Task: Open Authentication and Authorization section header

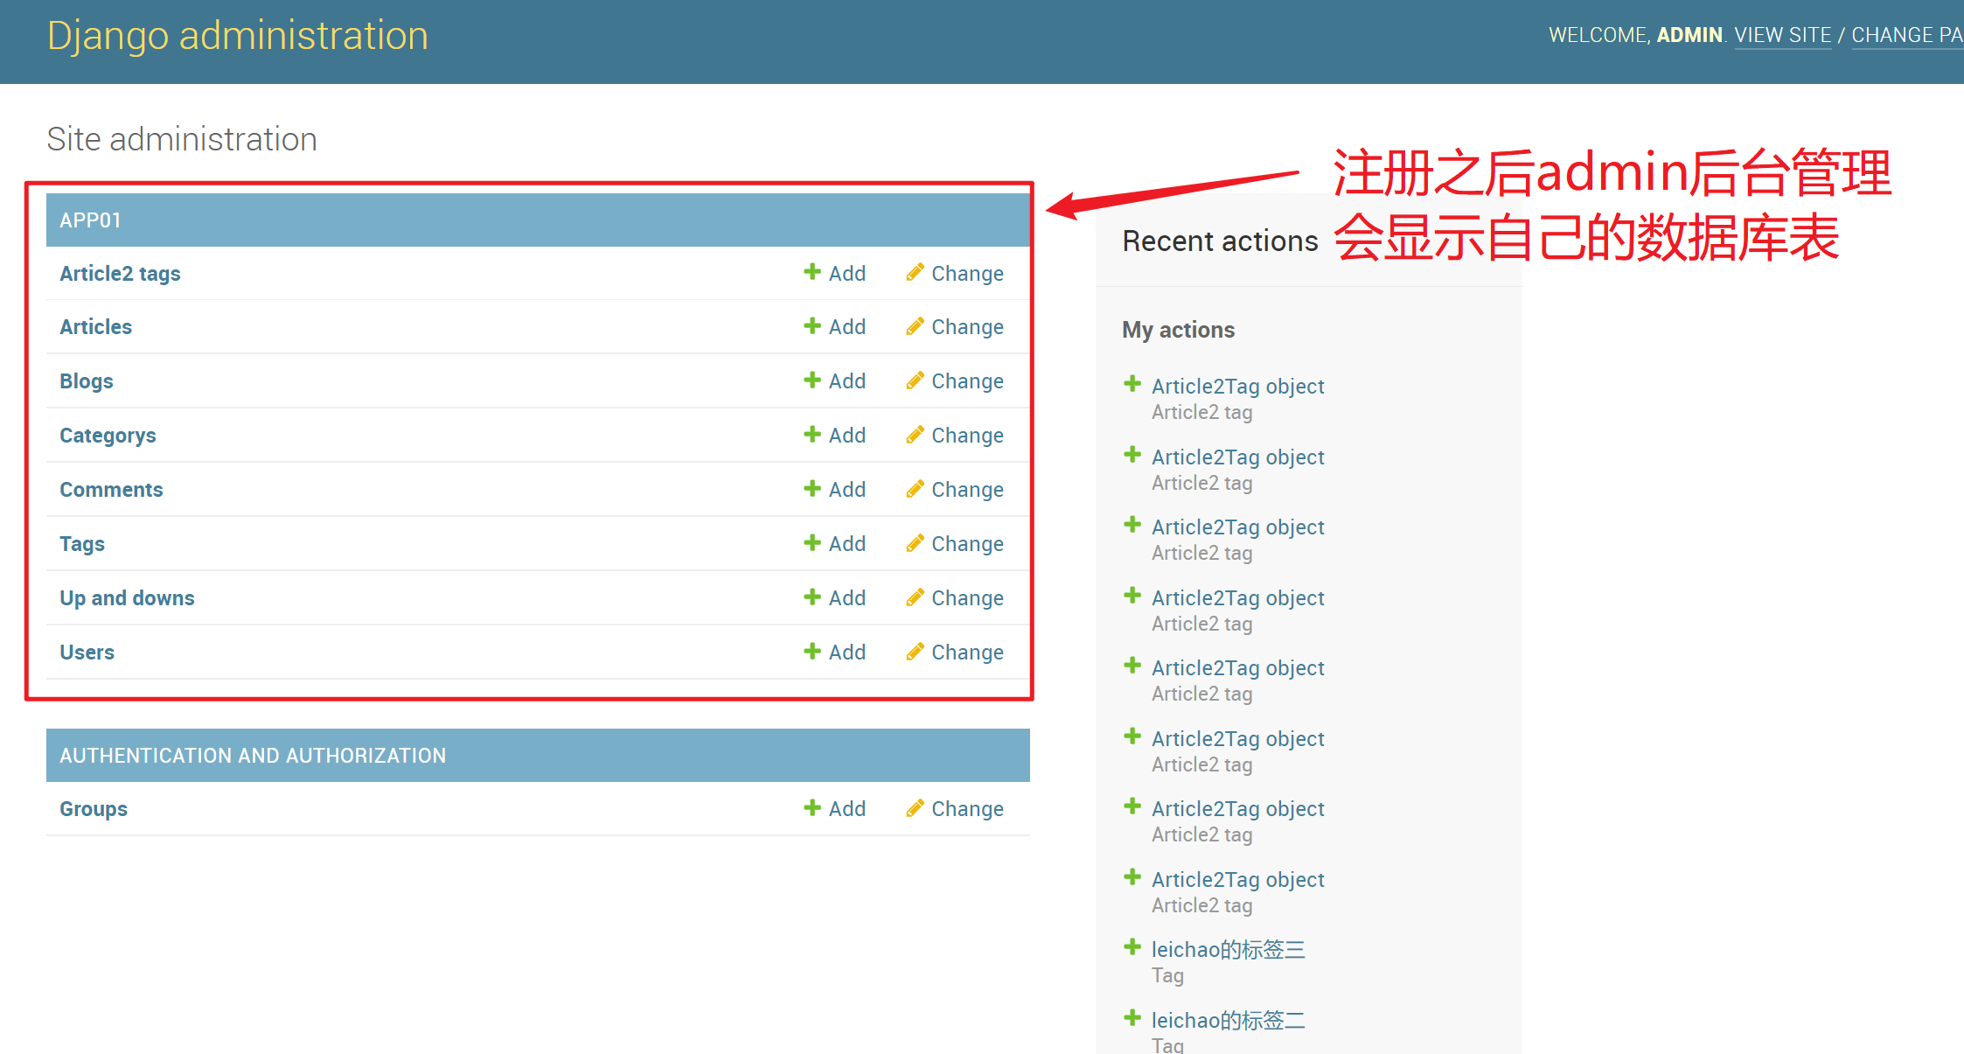Action: click(x=253, y=756)
